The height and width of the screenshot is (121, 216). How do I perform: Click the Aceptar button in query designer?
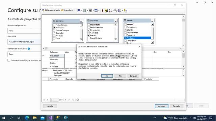(x=161, y=106)
